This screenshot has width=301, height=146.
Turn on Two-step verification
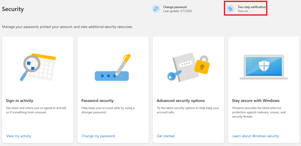tap(243, 11)
